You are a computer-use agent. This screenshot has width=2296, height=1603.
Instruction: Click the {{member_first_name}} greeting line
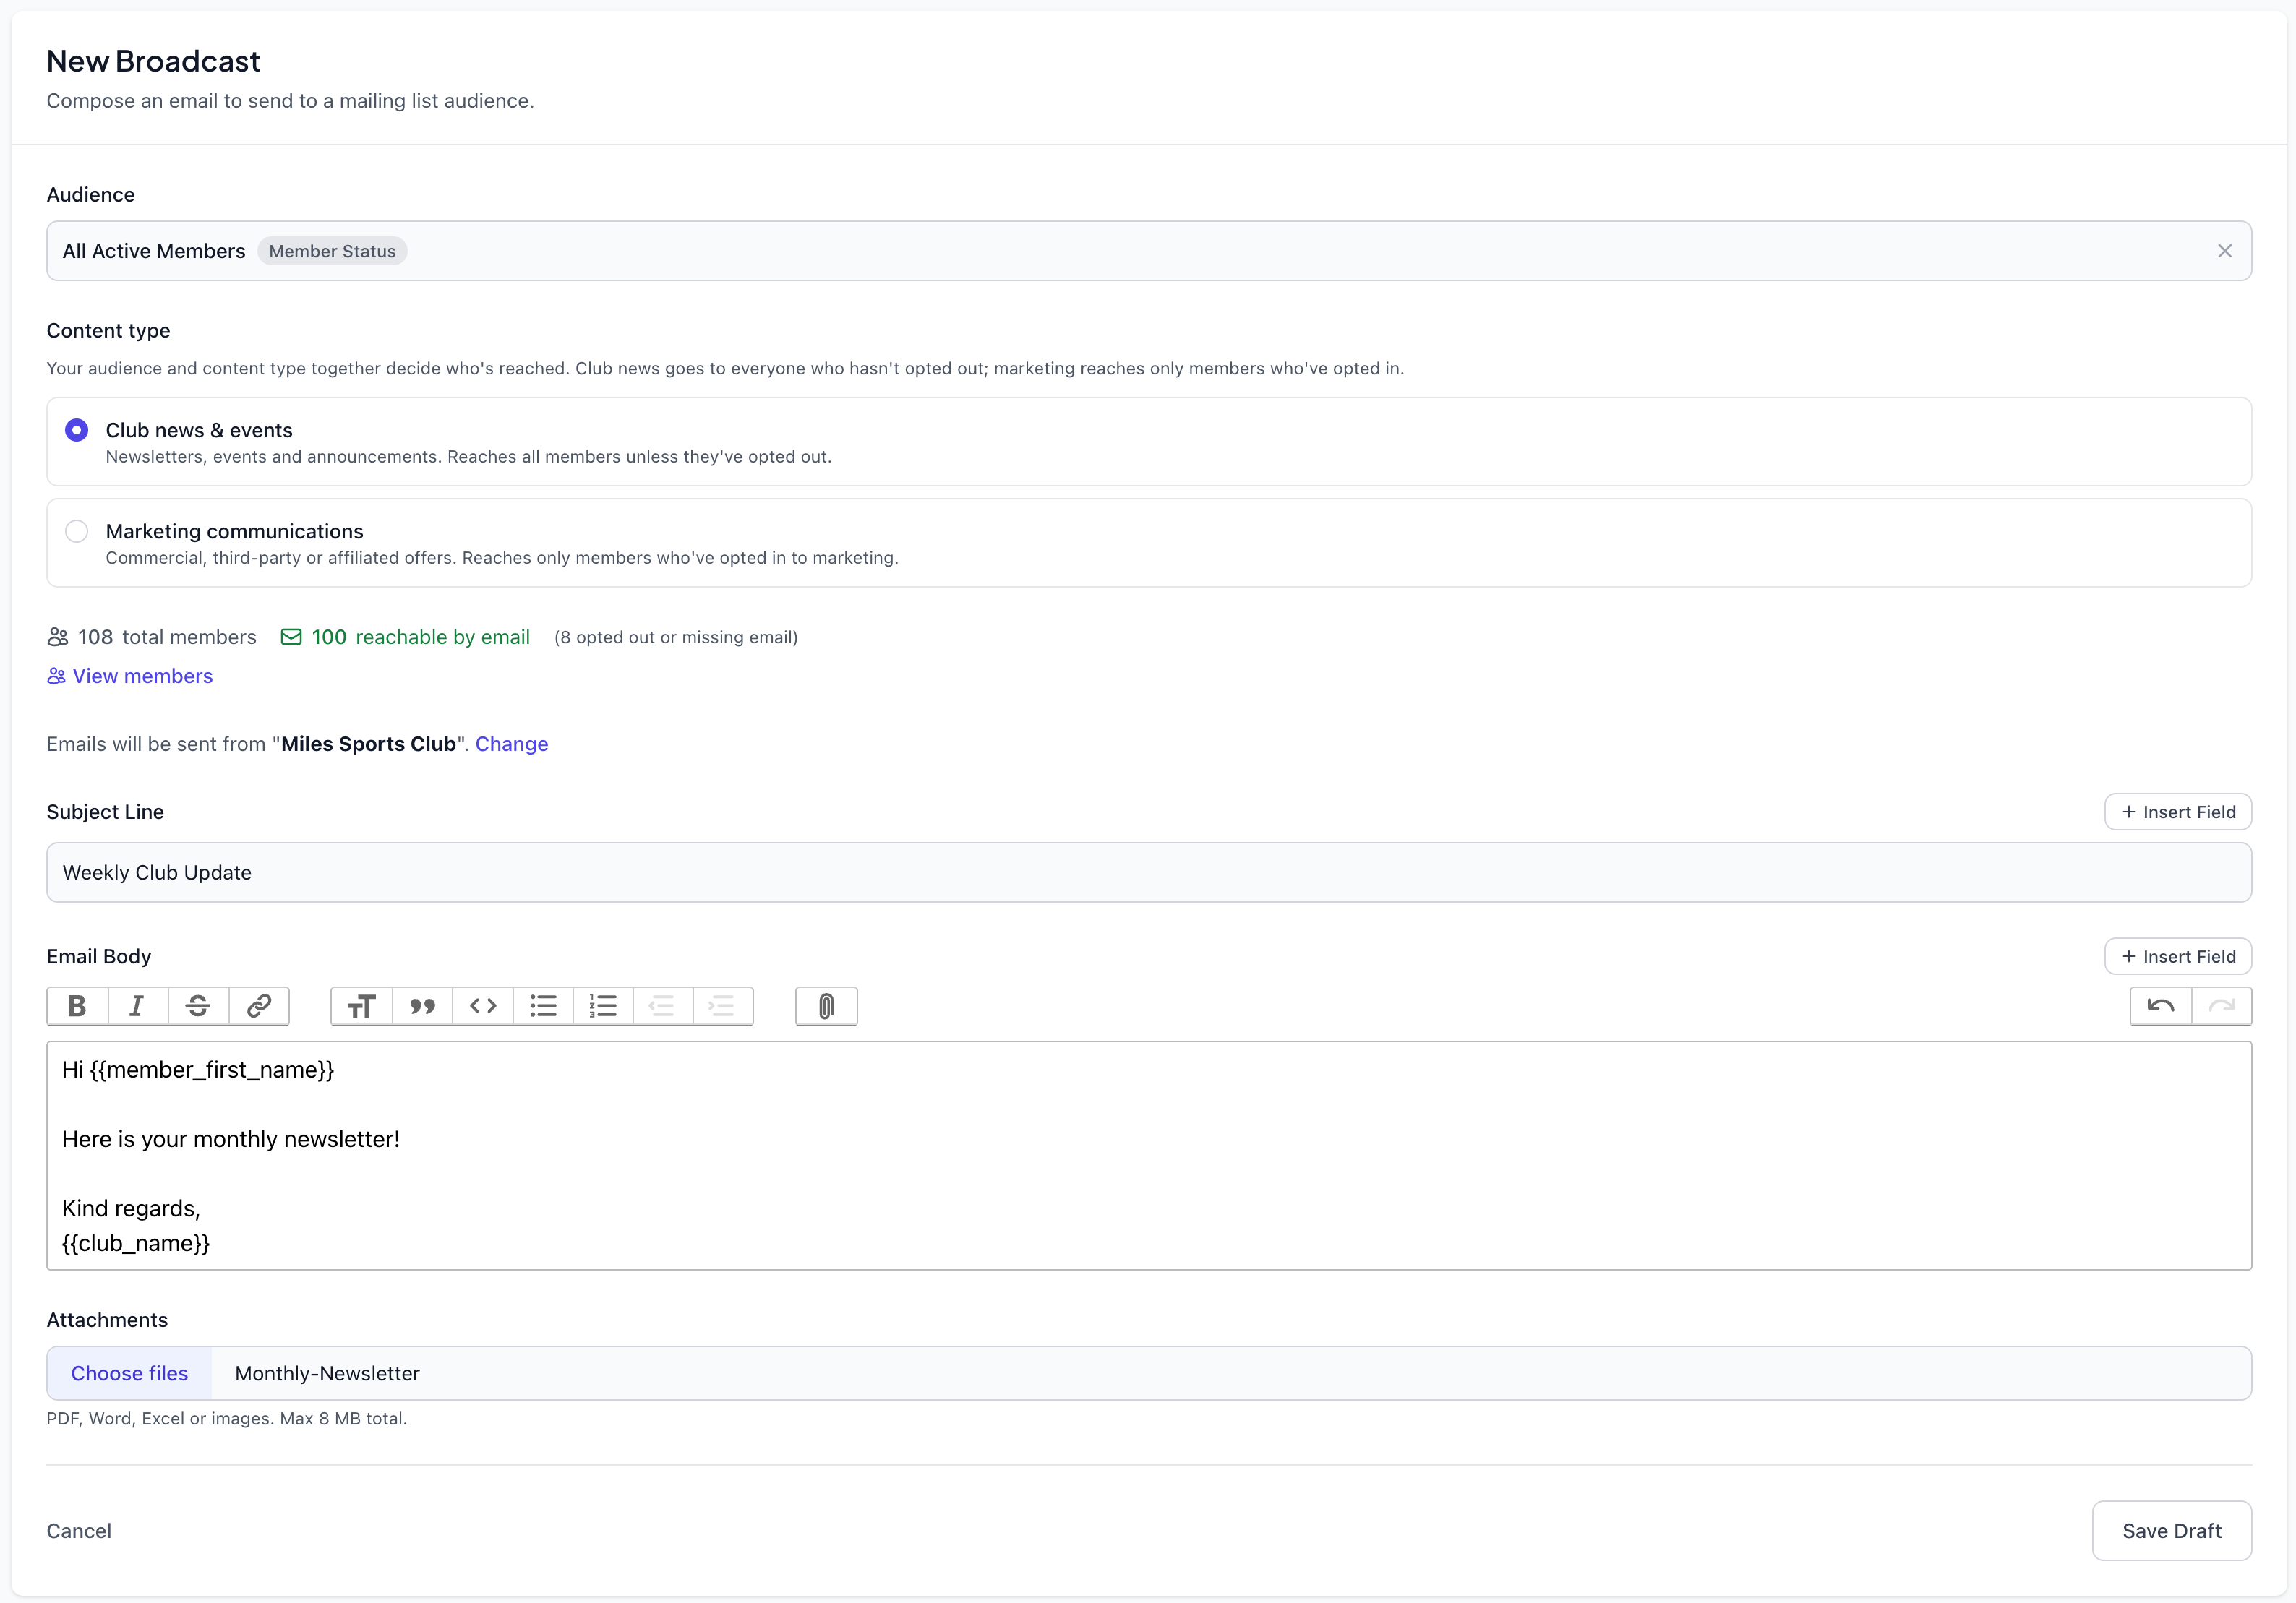(x=198, y=1070)
